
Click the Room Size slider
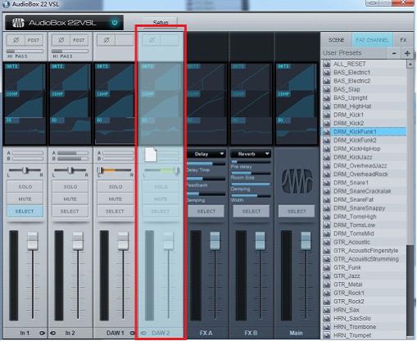tap(251, 173)
